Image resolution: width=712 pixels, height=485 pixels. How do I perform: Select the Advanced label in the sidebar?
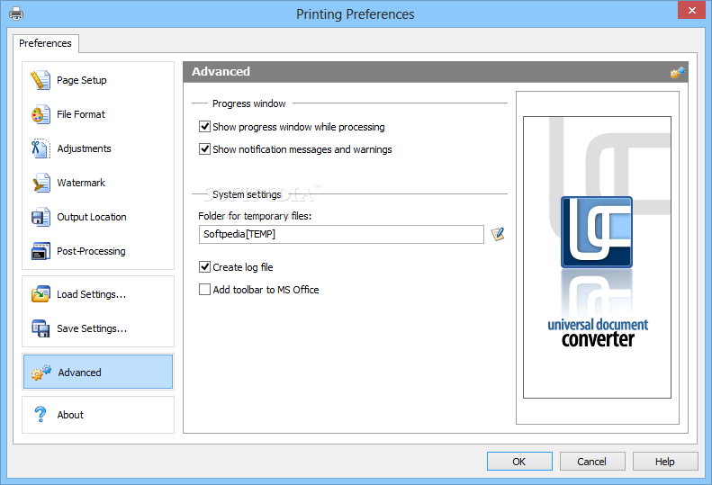pos(79,373)
